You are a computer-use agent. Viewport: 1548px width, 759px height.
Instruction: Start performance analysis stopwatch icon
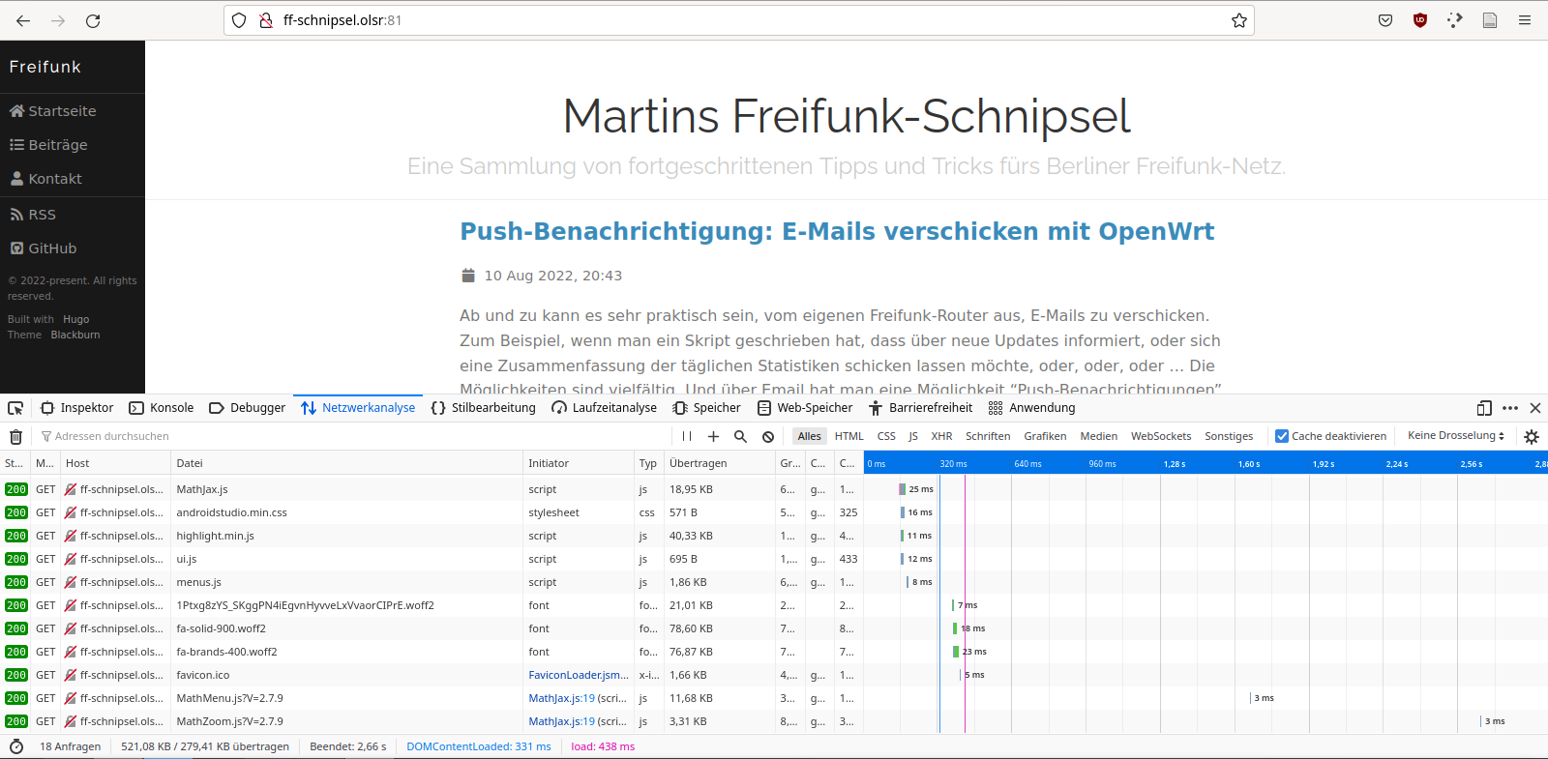click(x=15, y=746)
